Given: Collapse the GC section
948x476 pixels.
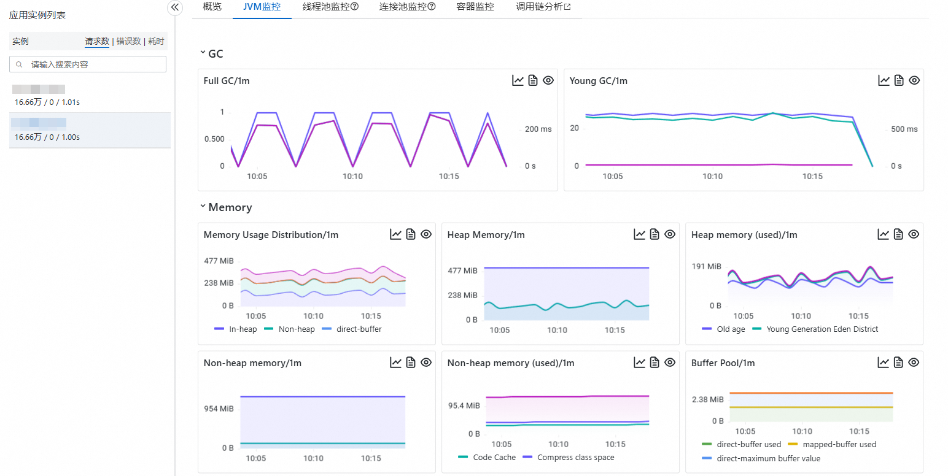Looking at the screenshot, I should (203, 53).
